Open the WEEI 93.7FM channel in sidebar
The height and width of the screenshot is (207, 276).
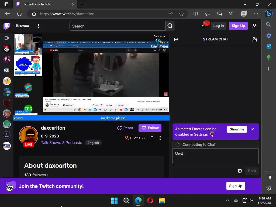coord(7,146)
